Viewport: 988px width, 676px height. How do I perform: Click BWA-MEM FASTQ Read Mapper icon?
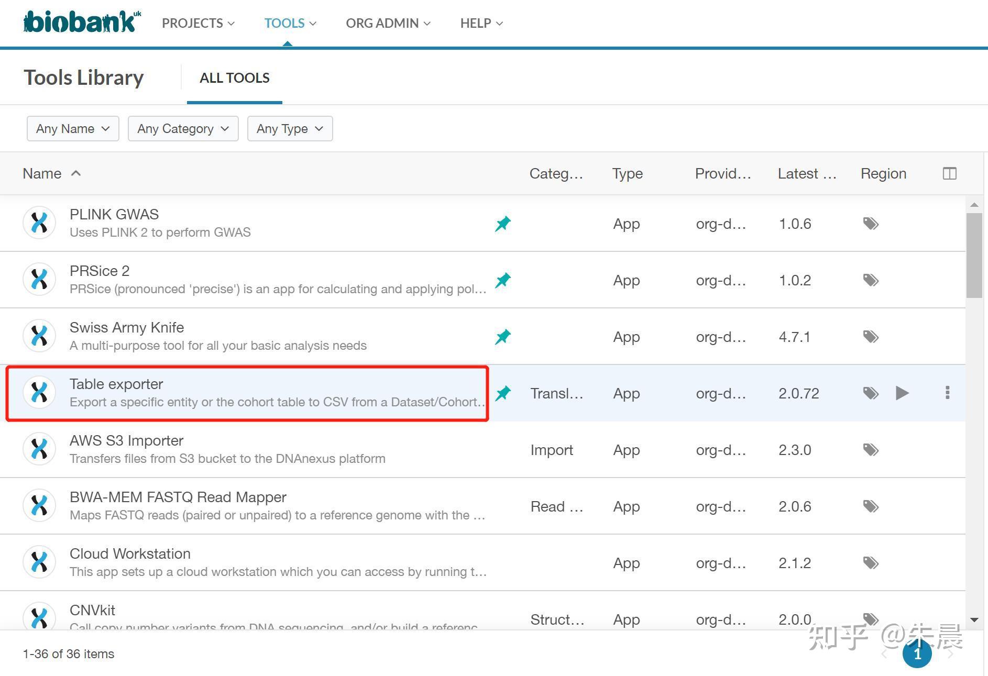(39, 505)
